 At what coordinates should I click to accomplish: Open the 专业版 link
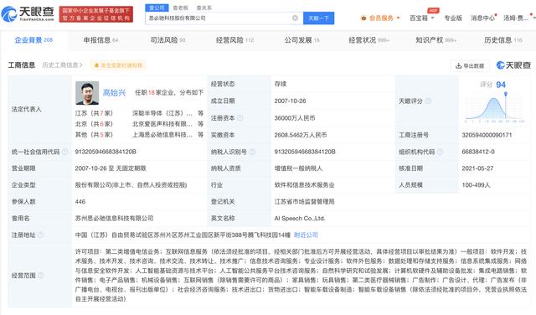(453, 18)
